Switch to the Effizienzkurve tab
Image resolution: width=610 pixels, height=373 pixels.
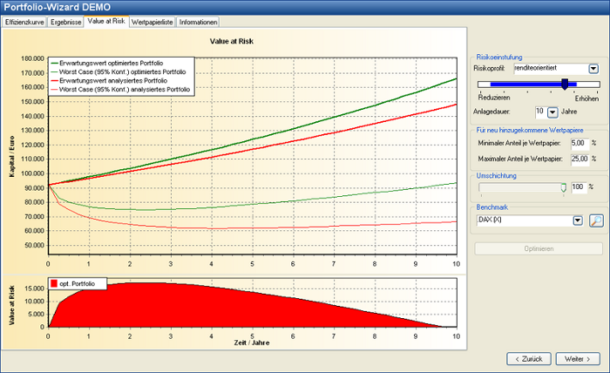click(24, 22)
